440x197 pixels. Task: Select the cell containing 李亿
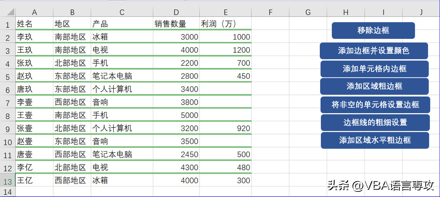click(x=34, y=167)
